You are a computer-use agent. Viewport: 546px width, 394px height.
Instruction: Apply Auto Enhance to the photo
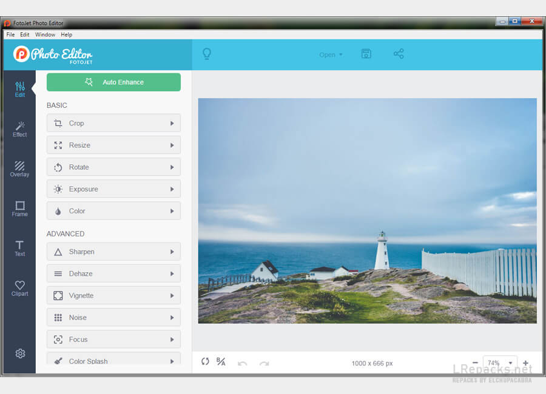[x=113, y=82]
